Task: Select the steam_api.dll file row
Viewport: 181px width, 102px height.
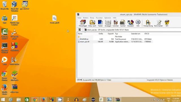Action: (x=115, y=42)
